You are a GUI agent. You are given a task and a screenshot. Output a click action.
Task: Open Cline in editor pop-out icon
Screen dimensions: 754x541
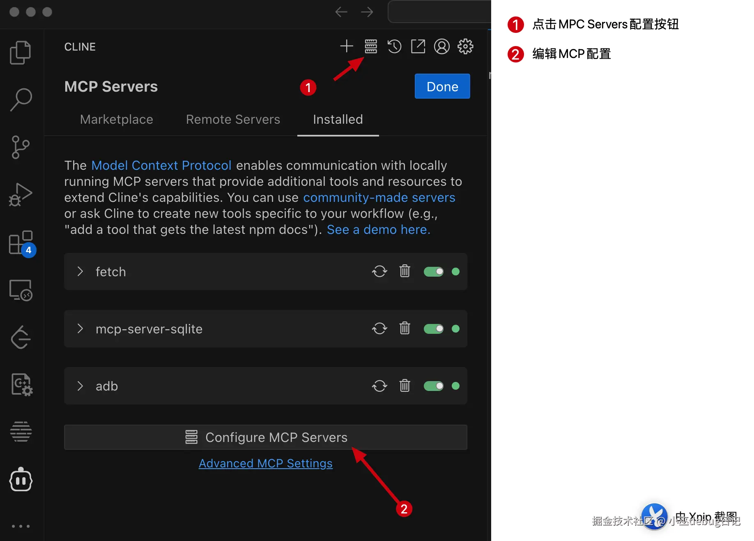[418, 46]
